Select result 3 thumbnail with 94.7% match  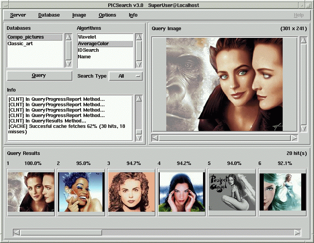coord(131,192)
